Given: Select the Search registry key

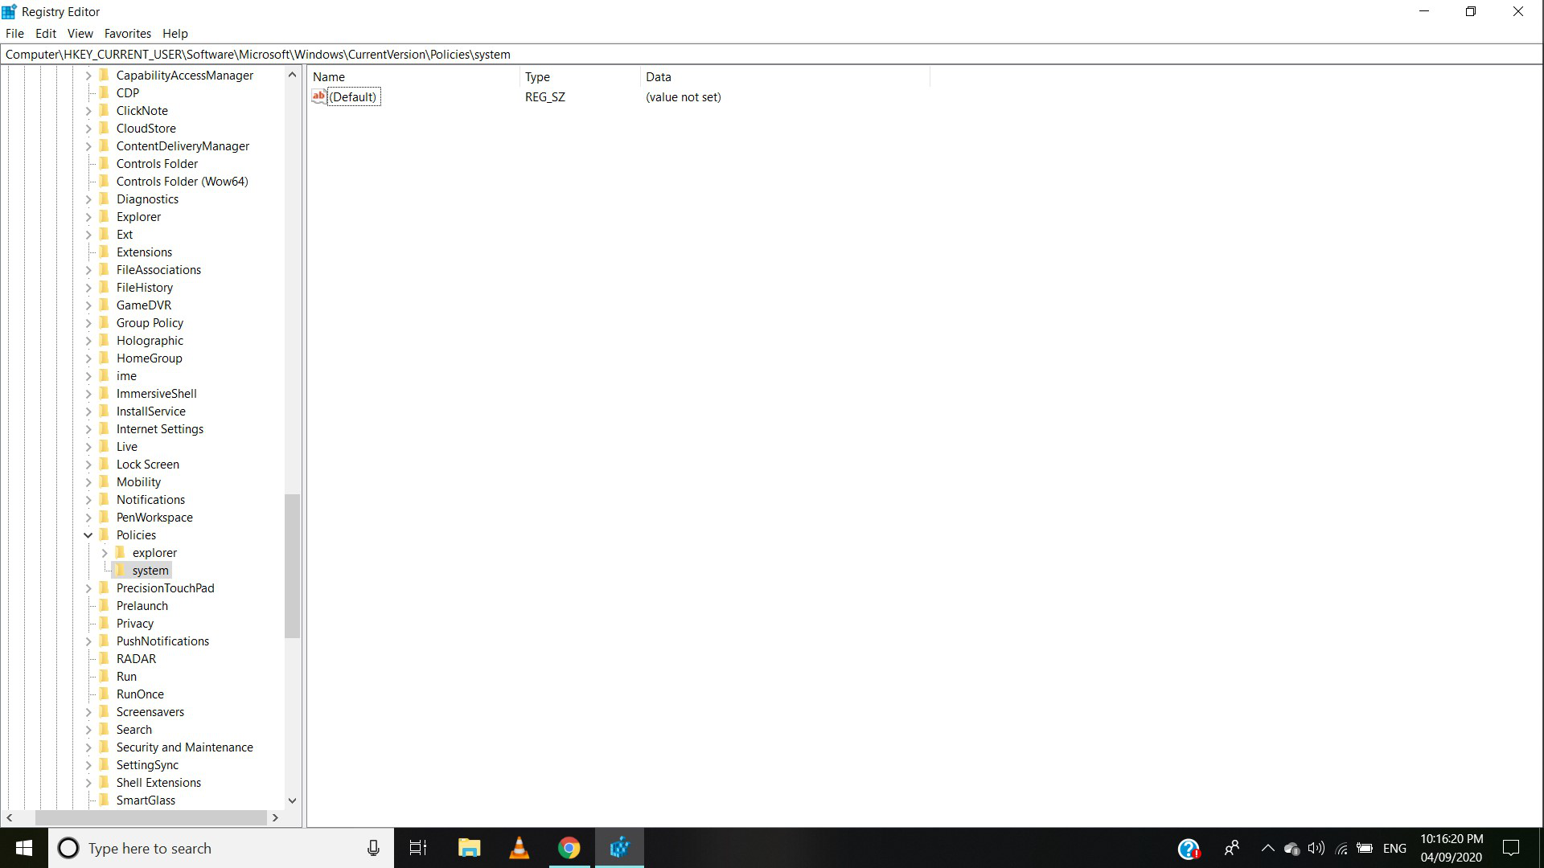Looking at the screenshot, I should pyautogui.click(x=133, y=728).
